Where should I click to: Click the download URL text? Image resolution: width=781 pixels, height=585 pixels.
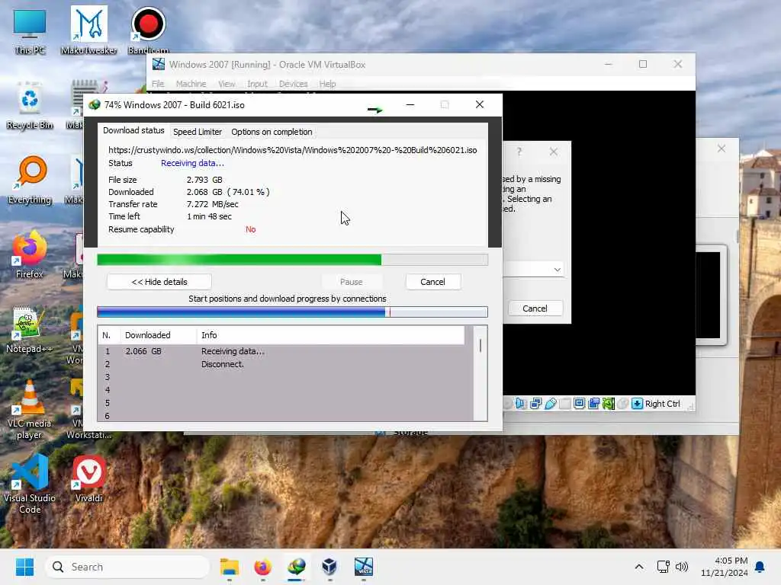pos(292,150)
